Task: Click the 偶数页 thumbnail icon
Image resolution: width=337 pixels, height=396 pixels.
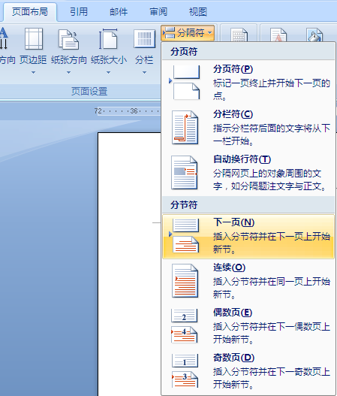Action: point(185,326)
